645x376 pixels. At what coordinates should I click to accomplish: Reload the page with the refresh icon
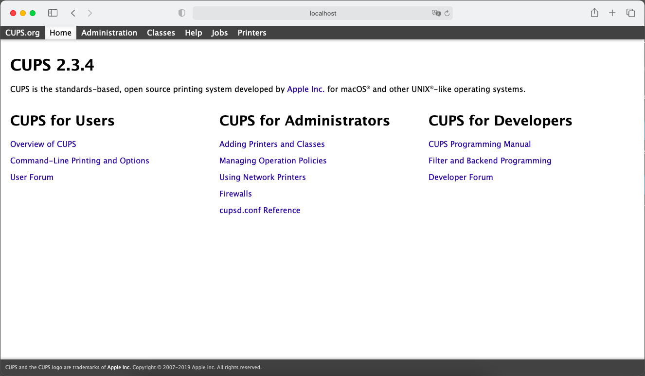(447, 13)
